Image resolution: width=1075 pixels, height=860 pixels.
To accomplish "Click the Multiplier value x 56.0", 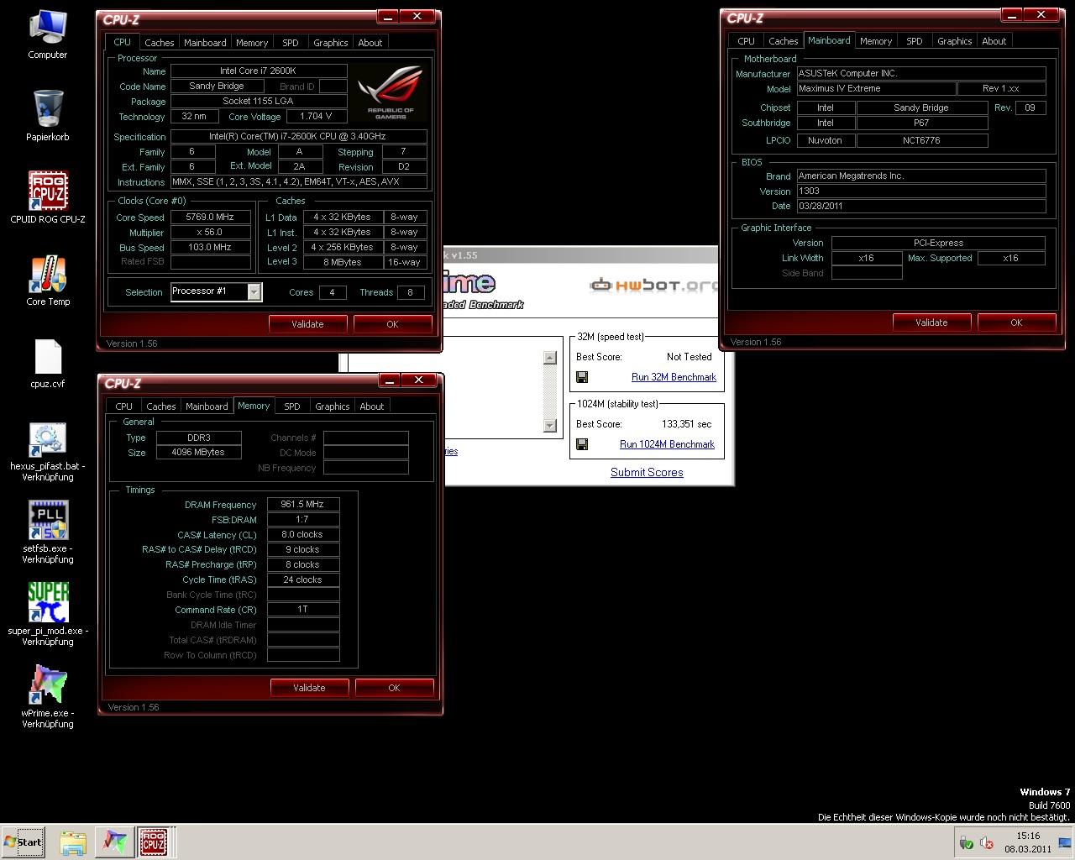I will pos(210,232).
